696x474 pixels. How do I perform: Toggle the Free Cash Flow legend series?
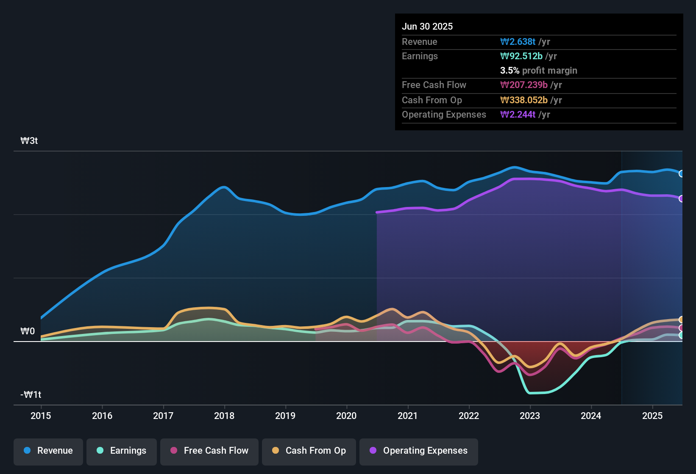[x=209, y=451]
